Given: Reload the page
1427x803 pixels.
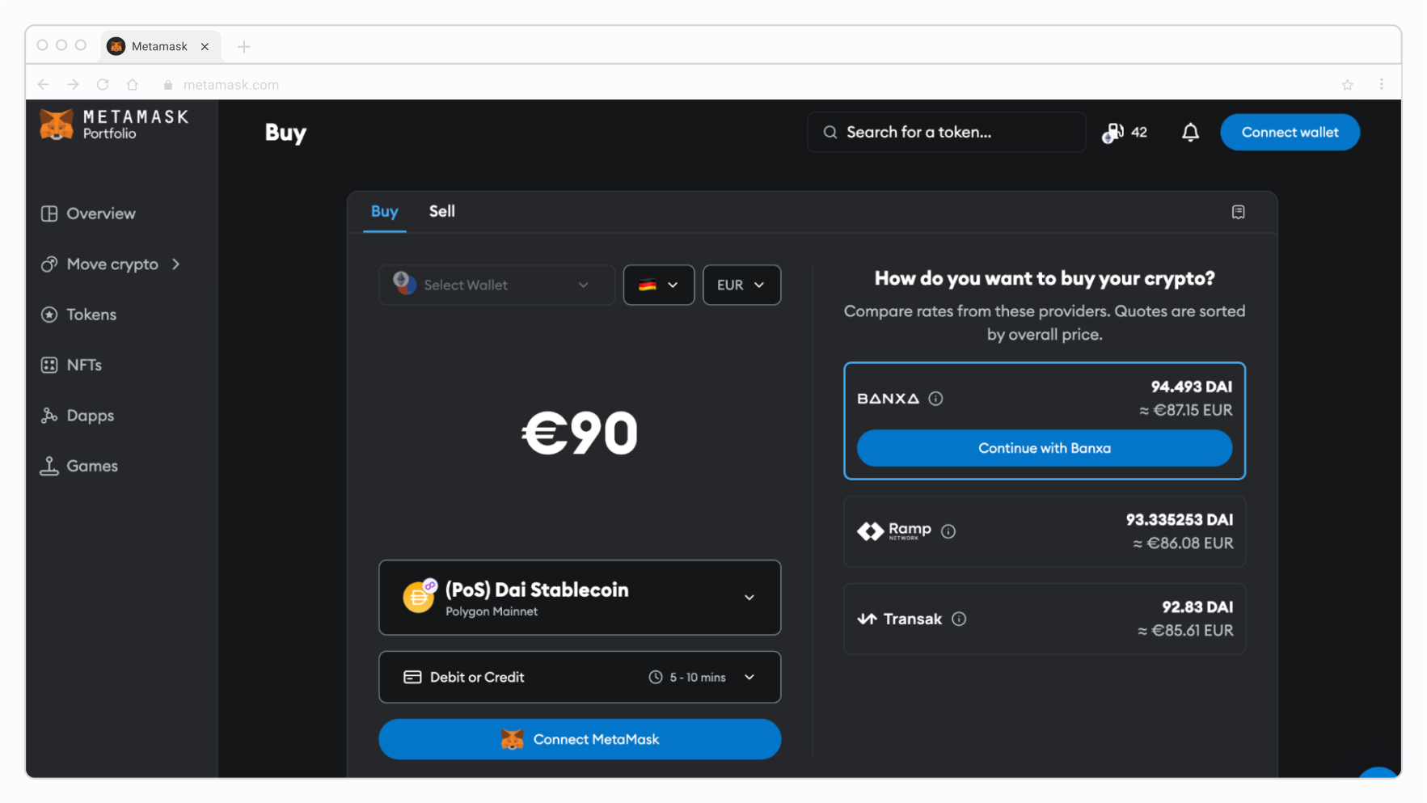Looking at the screenshot, I should (x=103, y=84).
